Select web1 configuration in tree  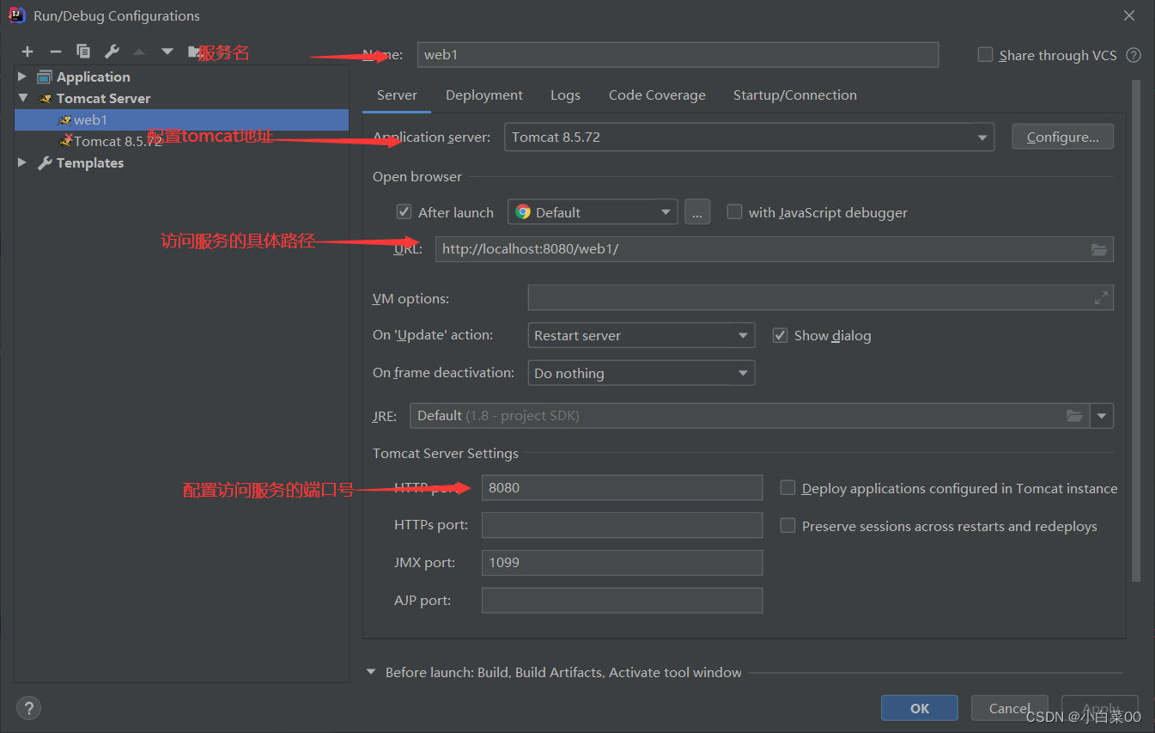point(181,120)
